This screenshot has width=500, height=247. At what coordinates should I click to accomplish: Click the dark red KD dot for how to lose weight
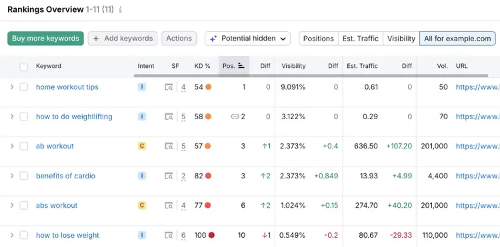[x=211, y=235]
